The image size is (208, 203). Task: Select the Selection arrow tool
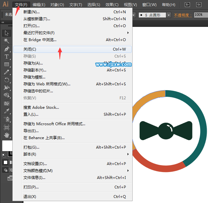coord(6,33)
